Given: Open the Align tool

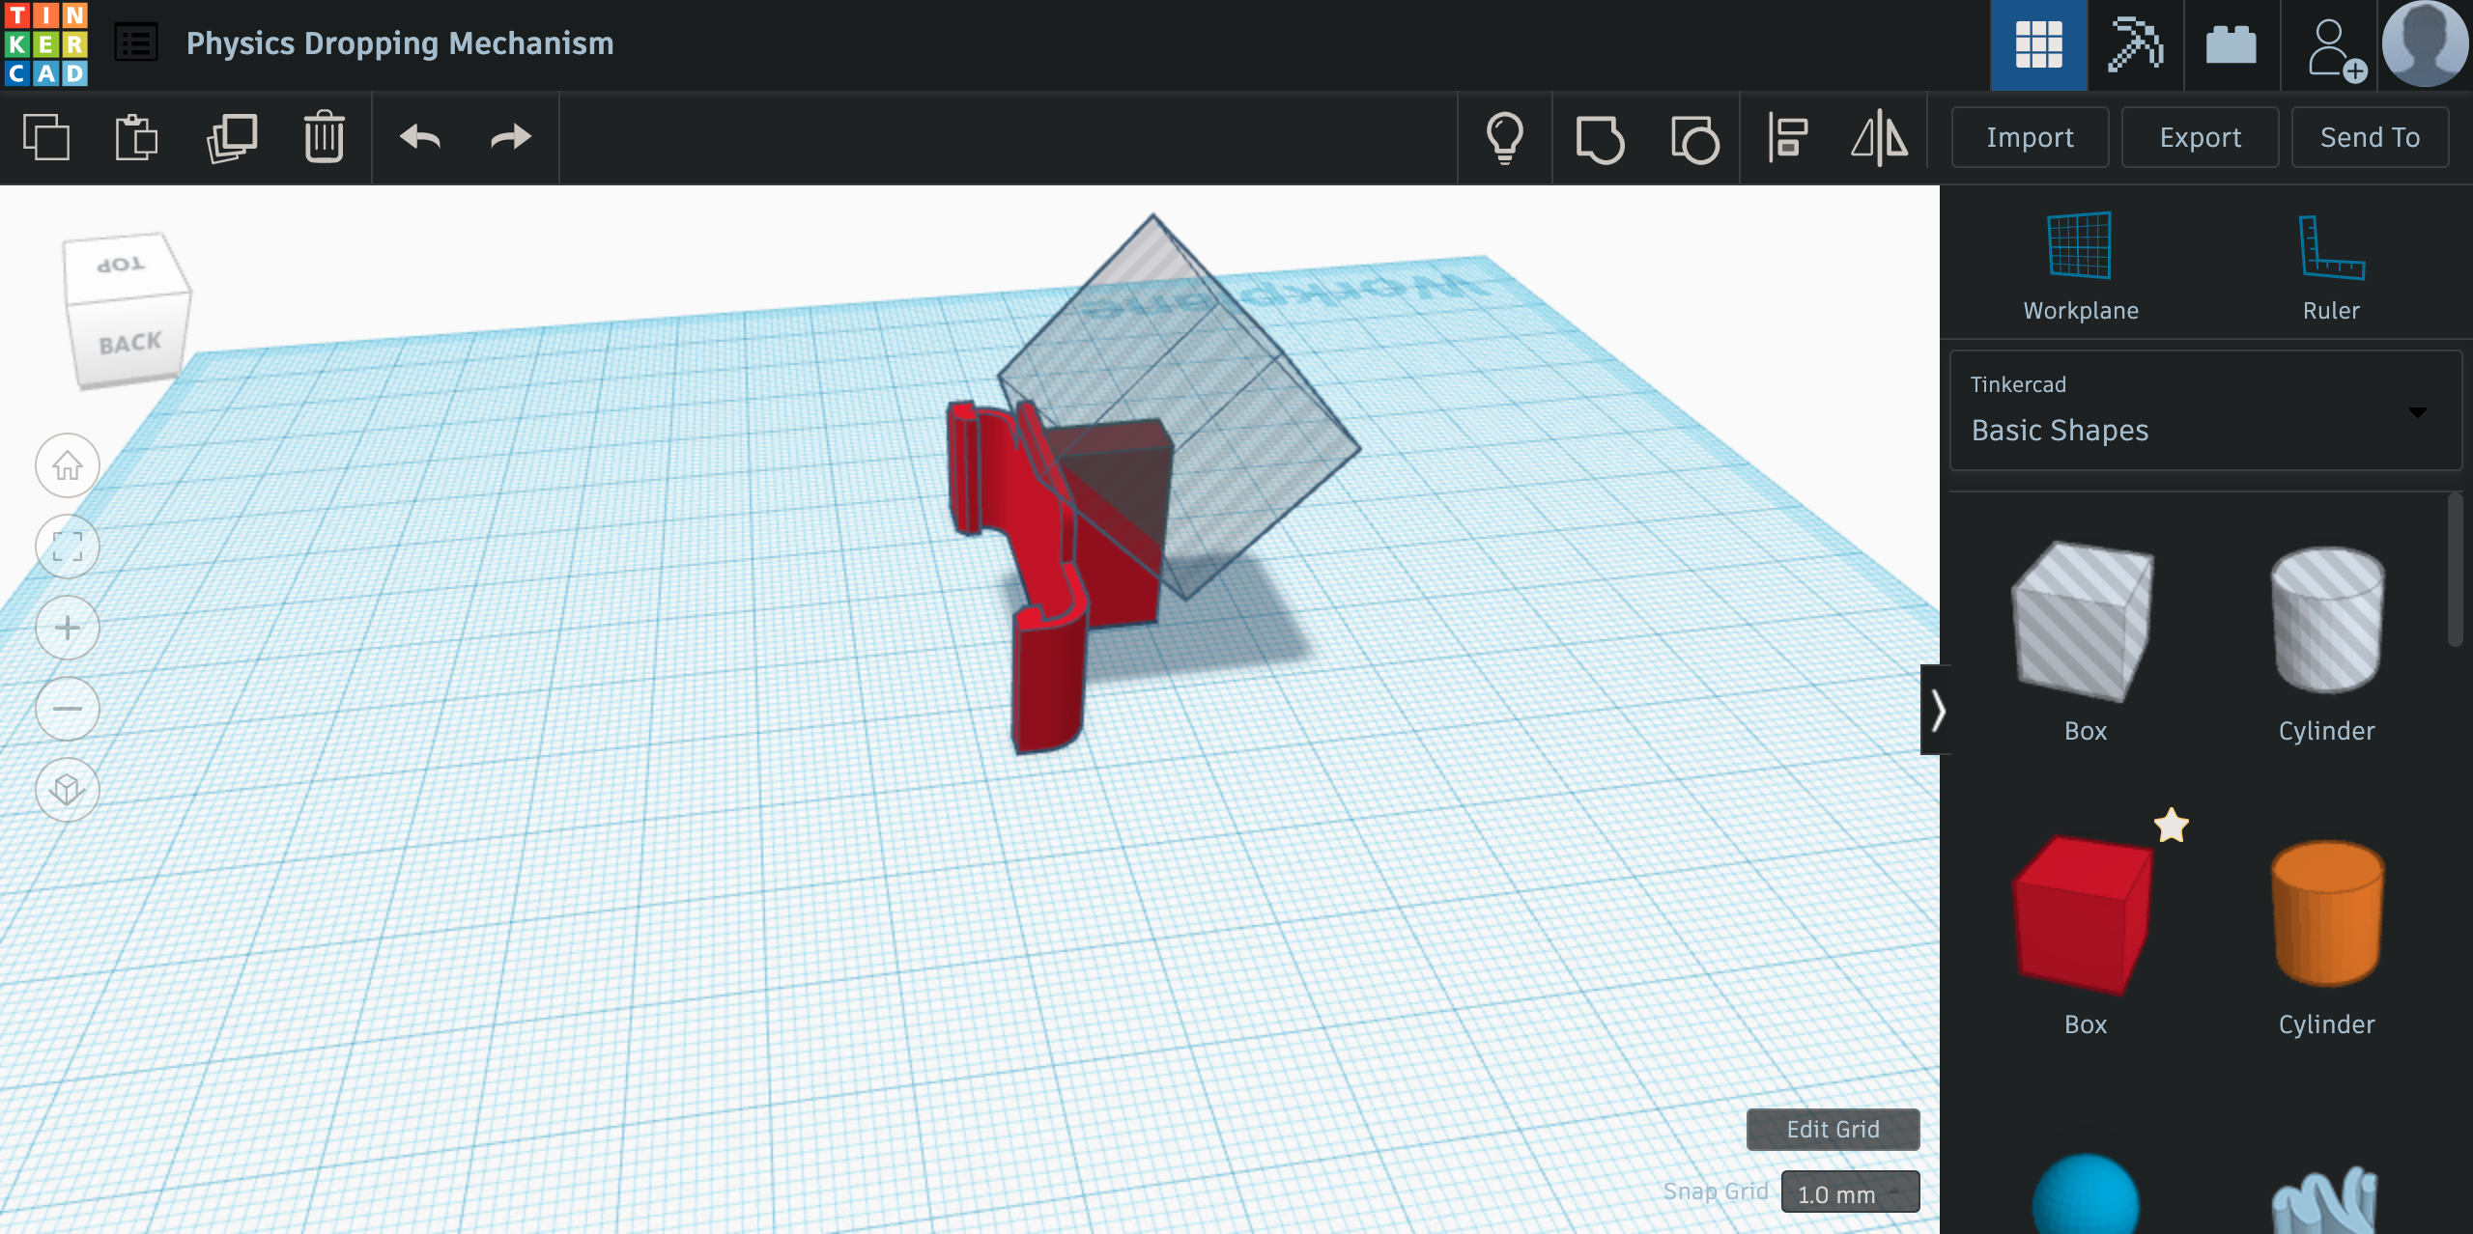Looking at the screenshot, I should tap(1788, 138).
